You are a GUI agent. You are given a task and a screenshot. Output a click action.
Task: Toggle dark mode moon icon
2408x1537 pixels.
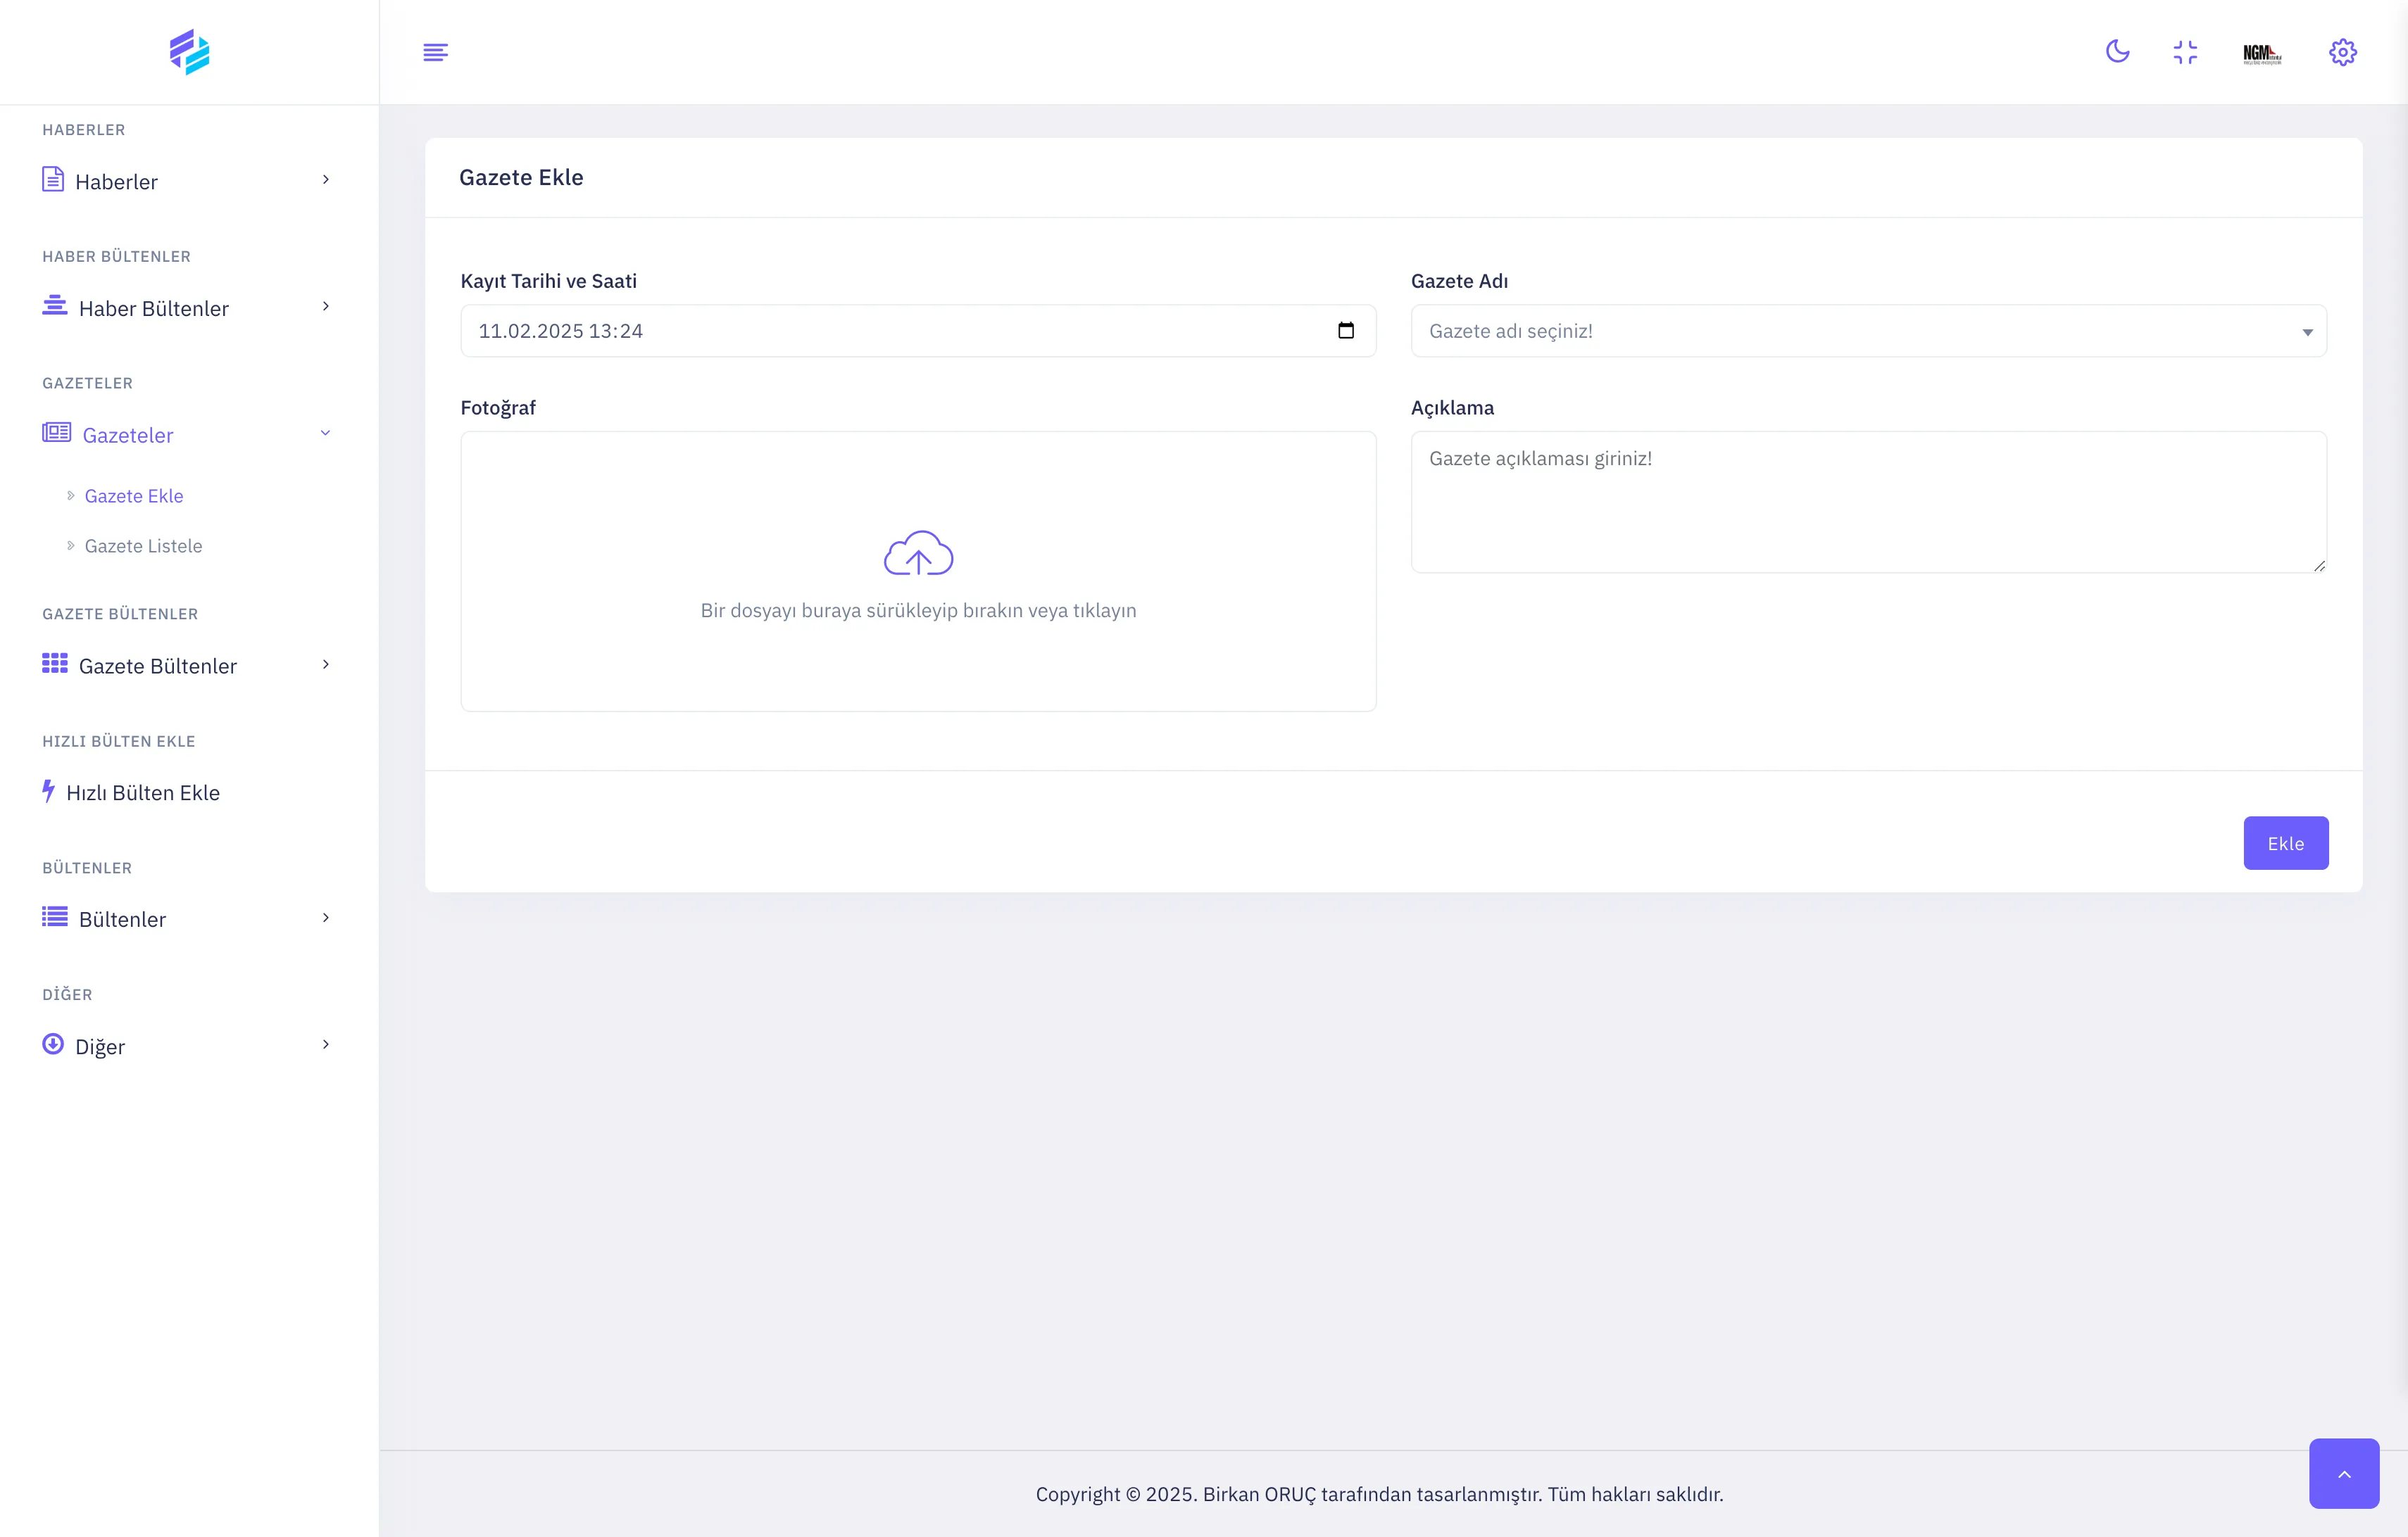(x=2117, y=52)
